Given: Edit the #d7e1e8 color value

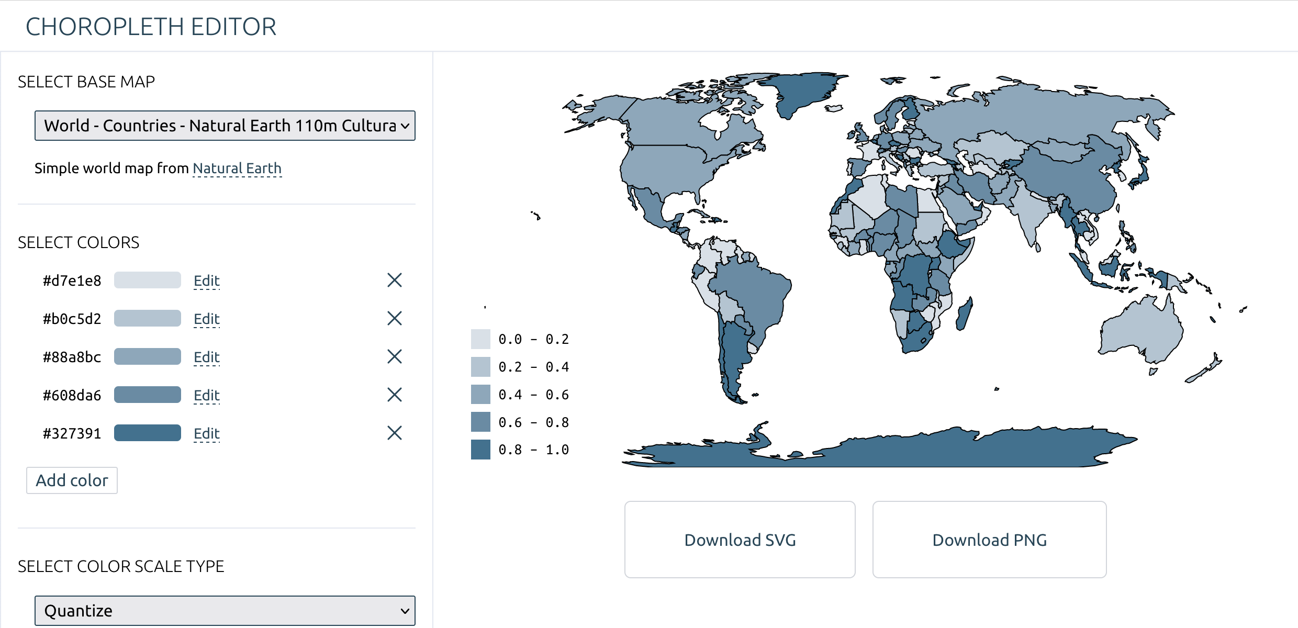Looking at the screenshot, I should tap(206, 281).
